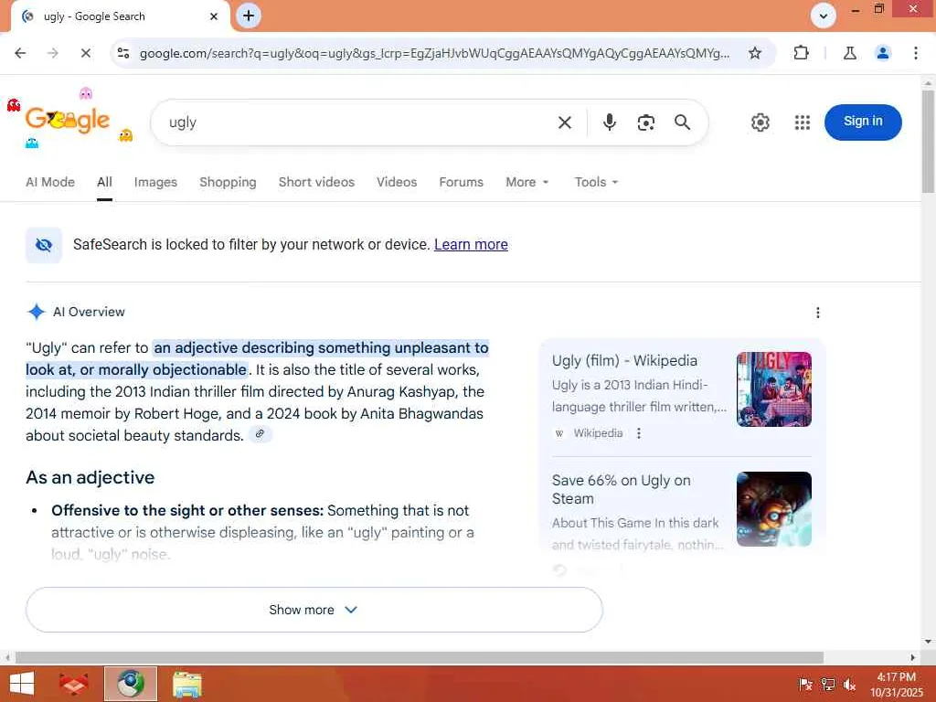Search by image with camera icon
936x702 pixels.
(646, 122)
